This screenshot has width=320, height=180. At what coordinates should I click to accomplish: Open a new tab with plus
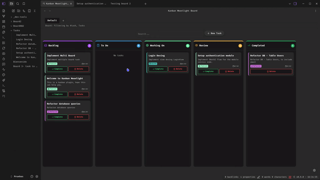tap(145, 4)
